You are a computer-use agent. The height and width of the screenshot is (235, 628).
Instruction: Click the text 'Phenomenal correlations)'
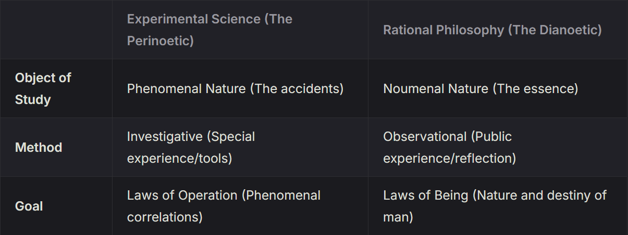[224, 206]
